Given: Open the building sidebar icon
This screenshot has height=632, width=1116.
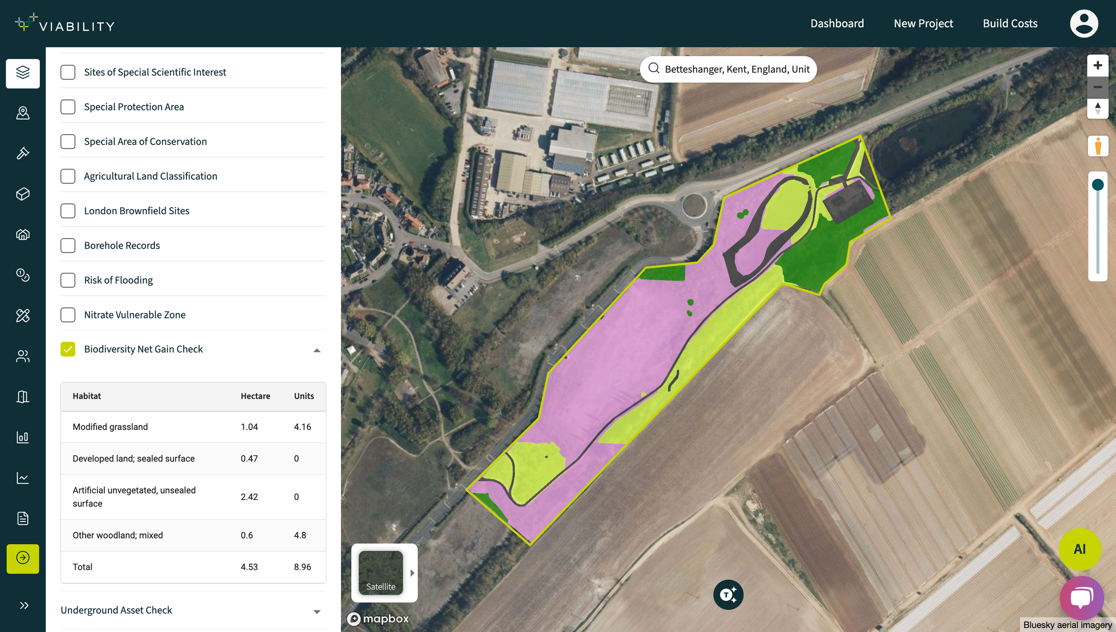Looking at the screenshot, I should click(23, 397).
